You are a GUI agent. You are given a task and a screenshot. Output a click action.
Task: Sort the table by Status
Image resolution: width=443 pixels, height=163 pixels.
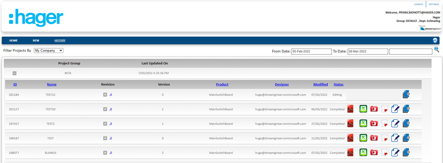click(339, 85)
